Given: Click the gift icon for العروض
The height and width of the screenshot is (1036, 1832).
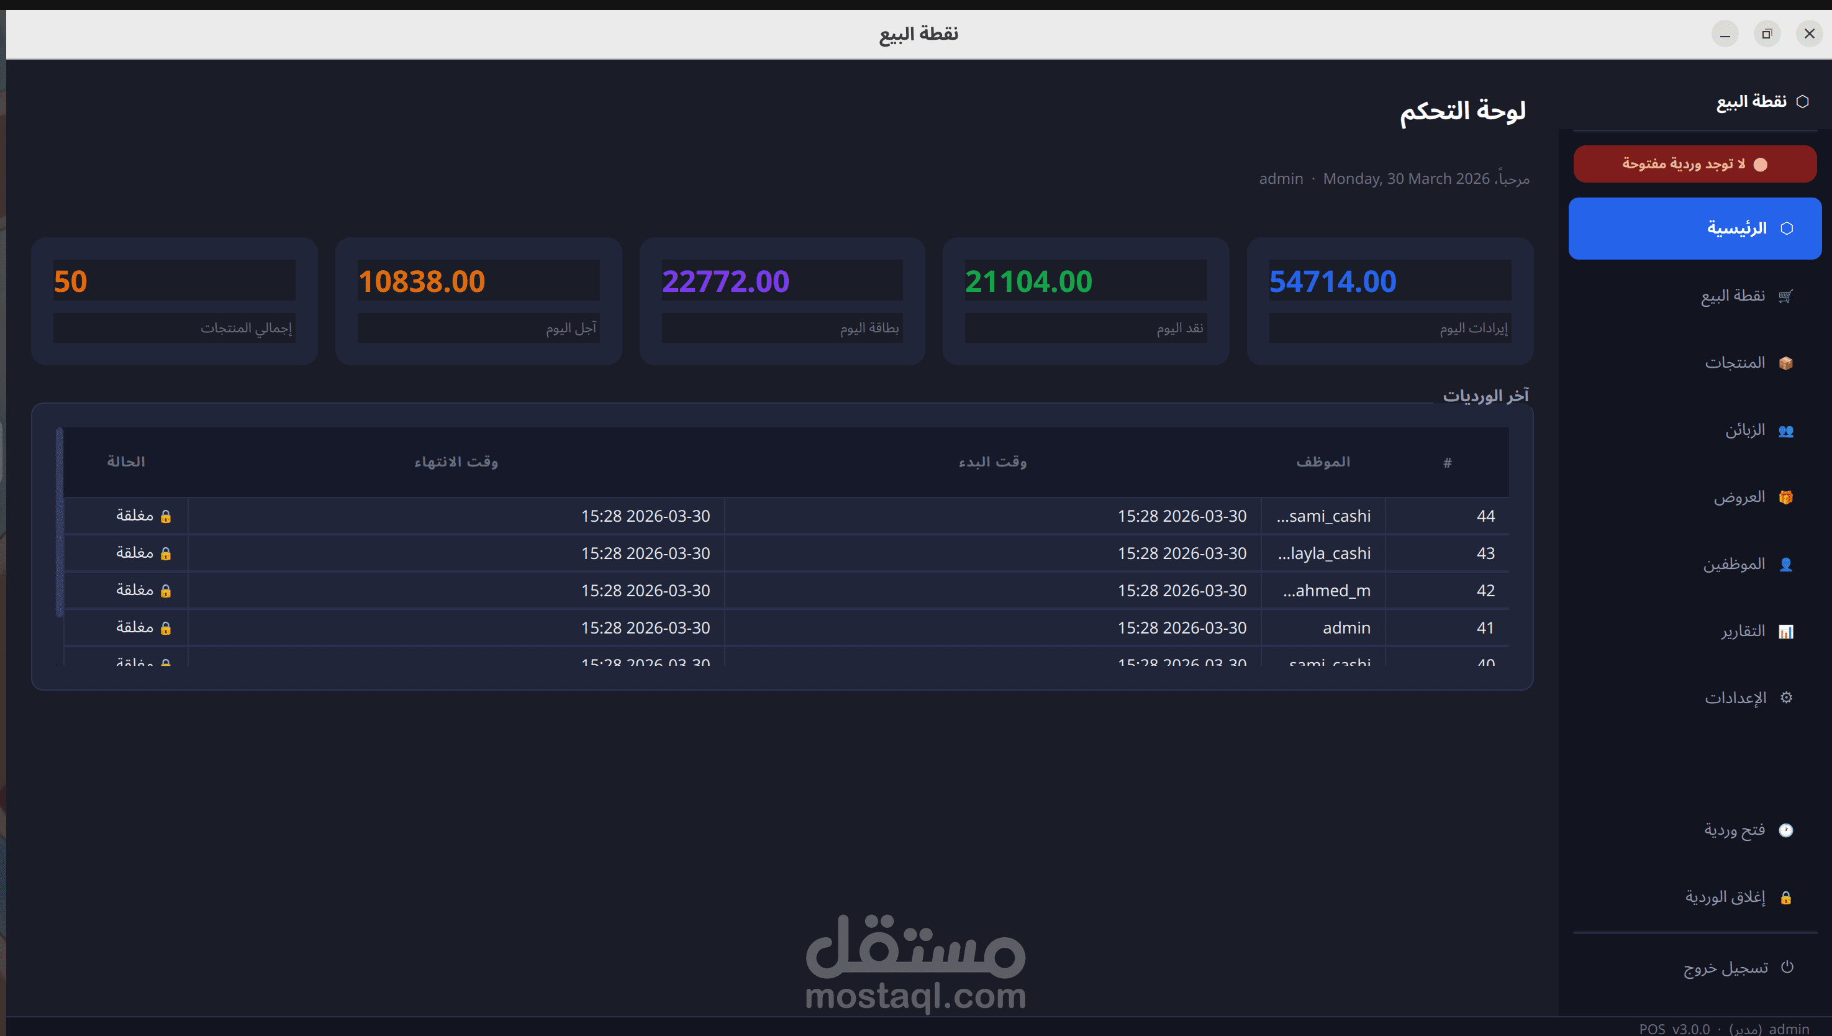Looking at the screenshot, I should click(x=1785, y=498).
